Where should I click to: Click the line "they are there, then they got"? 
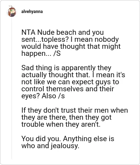pyautogui.click(x=66, y=118)
